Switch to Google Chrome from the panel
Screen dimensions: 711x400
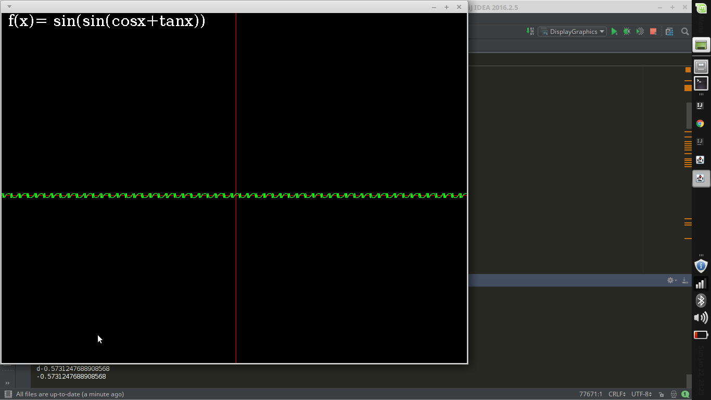[700, 123]
